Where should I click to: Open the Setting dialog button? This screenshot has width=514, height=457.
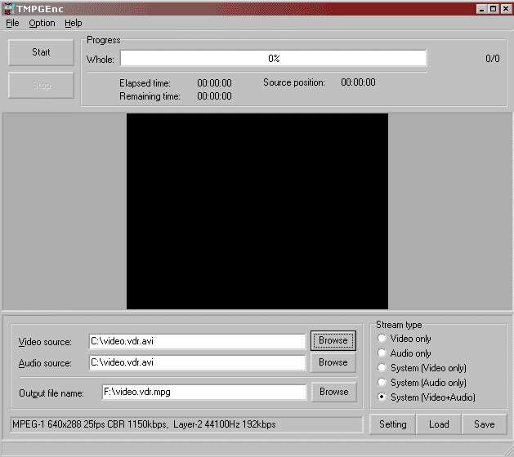coord(393,424)
